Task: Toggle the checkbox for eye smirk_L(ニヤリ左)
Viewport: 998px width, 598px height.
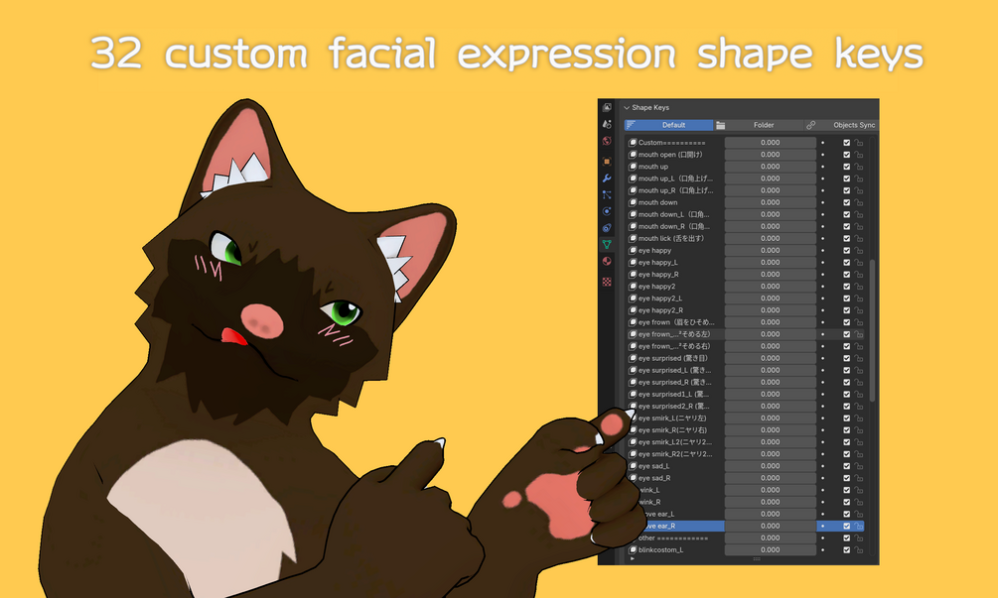Action: [x=846, y=419]
